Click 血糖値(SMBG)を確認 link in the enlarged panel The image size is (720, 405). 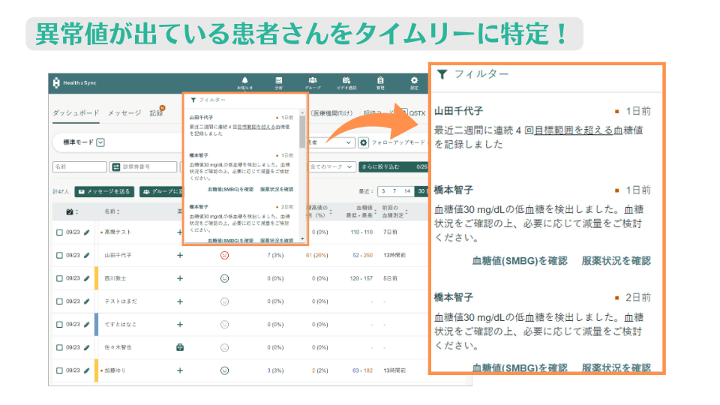[x=520, y=261]
